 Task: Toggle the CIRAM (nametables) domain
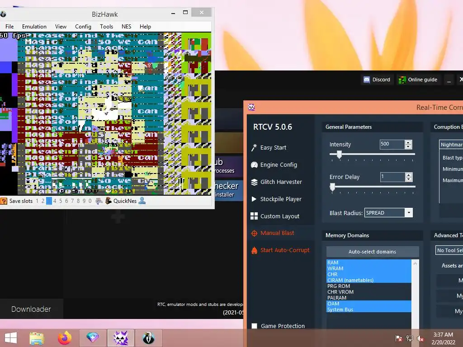click(369, 280)
